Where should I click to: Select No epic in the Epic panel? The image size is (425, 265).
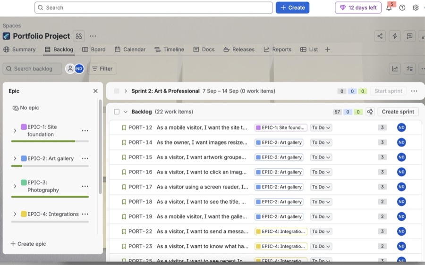coord(26,108)
